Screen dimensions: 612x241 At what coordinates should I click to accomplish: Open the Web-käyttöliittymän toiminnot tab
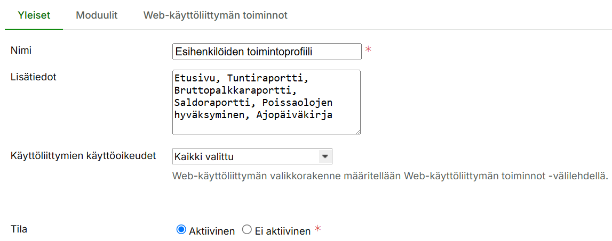215,15
